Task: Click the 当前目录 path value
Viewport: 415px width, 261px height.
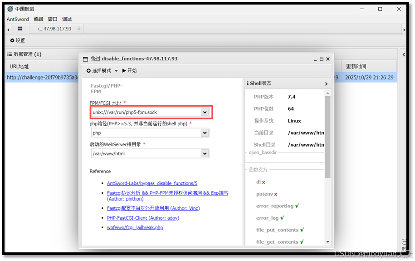Action: tap(306, 133)
